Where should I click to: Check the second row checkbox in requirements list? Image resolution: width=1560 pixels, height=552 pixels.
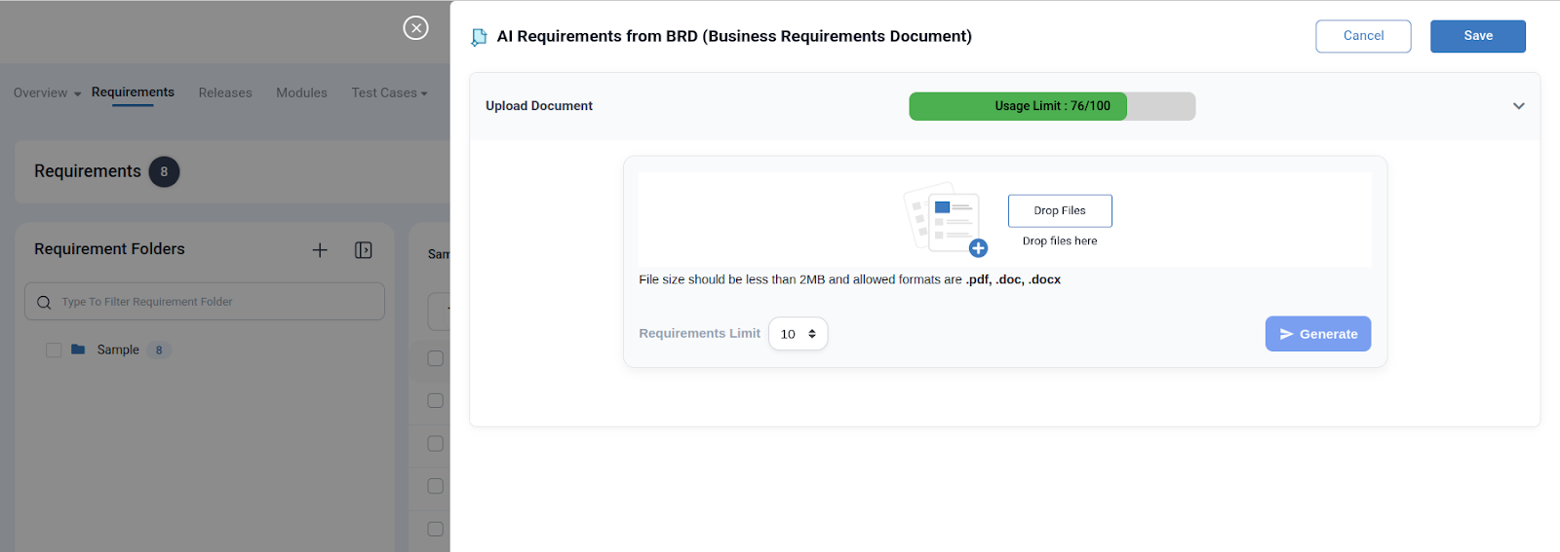coord(436,401)
